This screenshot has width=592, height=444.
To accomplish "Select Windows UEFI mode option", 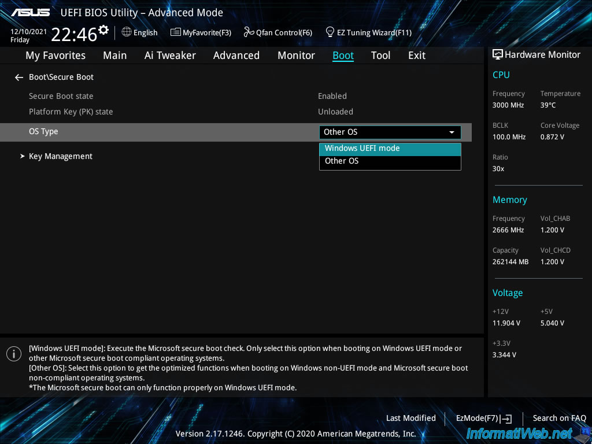I will pyautogui.click(x=362, y=149).
